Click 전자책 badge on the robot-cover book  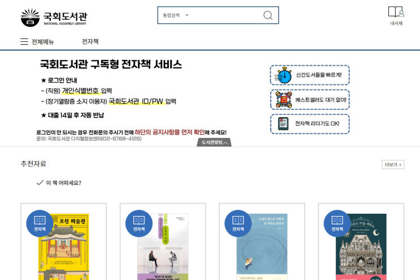pyautogui.click(x=138, y=223)
